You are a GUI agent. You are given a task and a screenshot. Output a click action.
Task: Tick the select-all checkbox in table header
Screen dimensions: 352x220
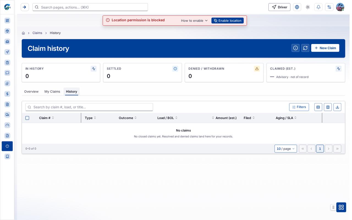click(27, 118)
